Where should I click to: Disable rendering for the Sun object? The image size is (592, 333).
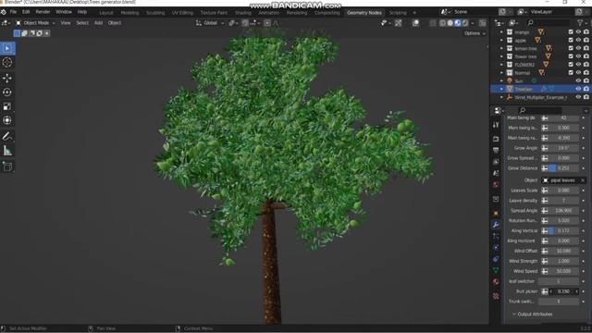(x=586, y=80)
